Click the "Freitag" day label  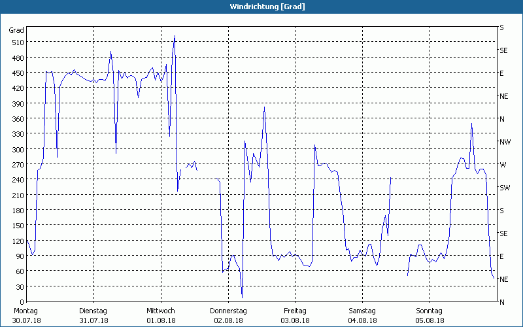pyautogui.click(x=295, y=311)
